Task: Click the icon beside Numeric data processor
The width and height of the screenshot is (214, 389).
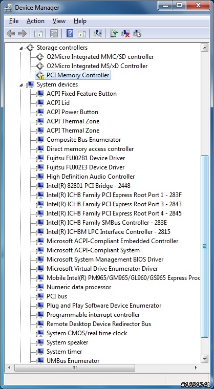Action: click(x=40, y=287)
